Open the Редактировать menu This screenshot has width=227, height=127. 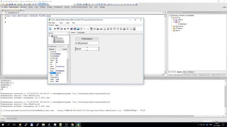coord(14,7)
